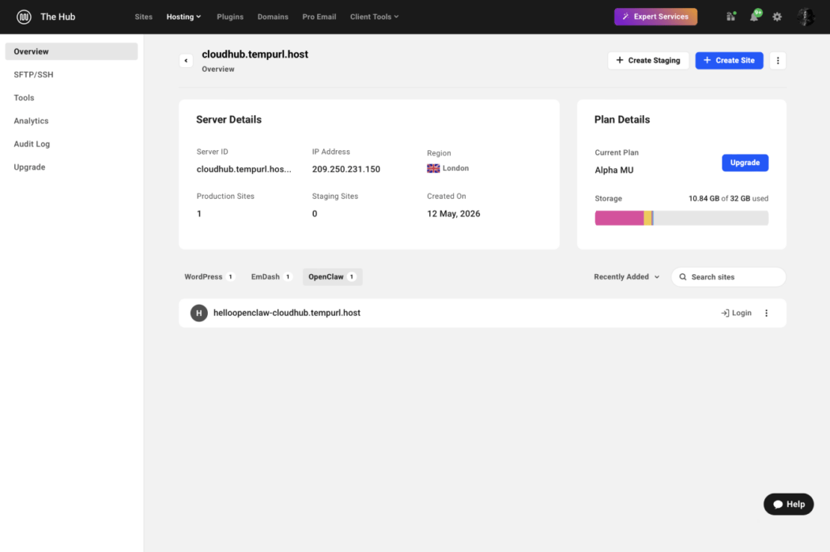Select the Overview sidebar item
Screen dimensions: 830x552
71,51
